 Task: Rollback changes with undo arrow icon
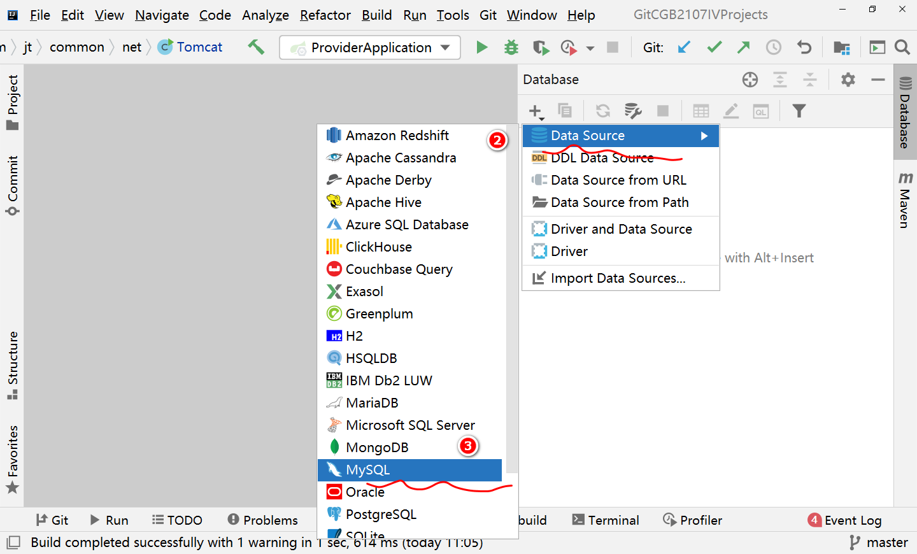tap(804, 47)
